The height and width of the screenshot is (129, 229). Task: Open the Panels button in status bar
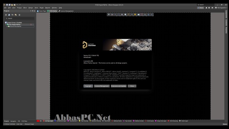click(x=225, y=124)
